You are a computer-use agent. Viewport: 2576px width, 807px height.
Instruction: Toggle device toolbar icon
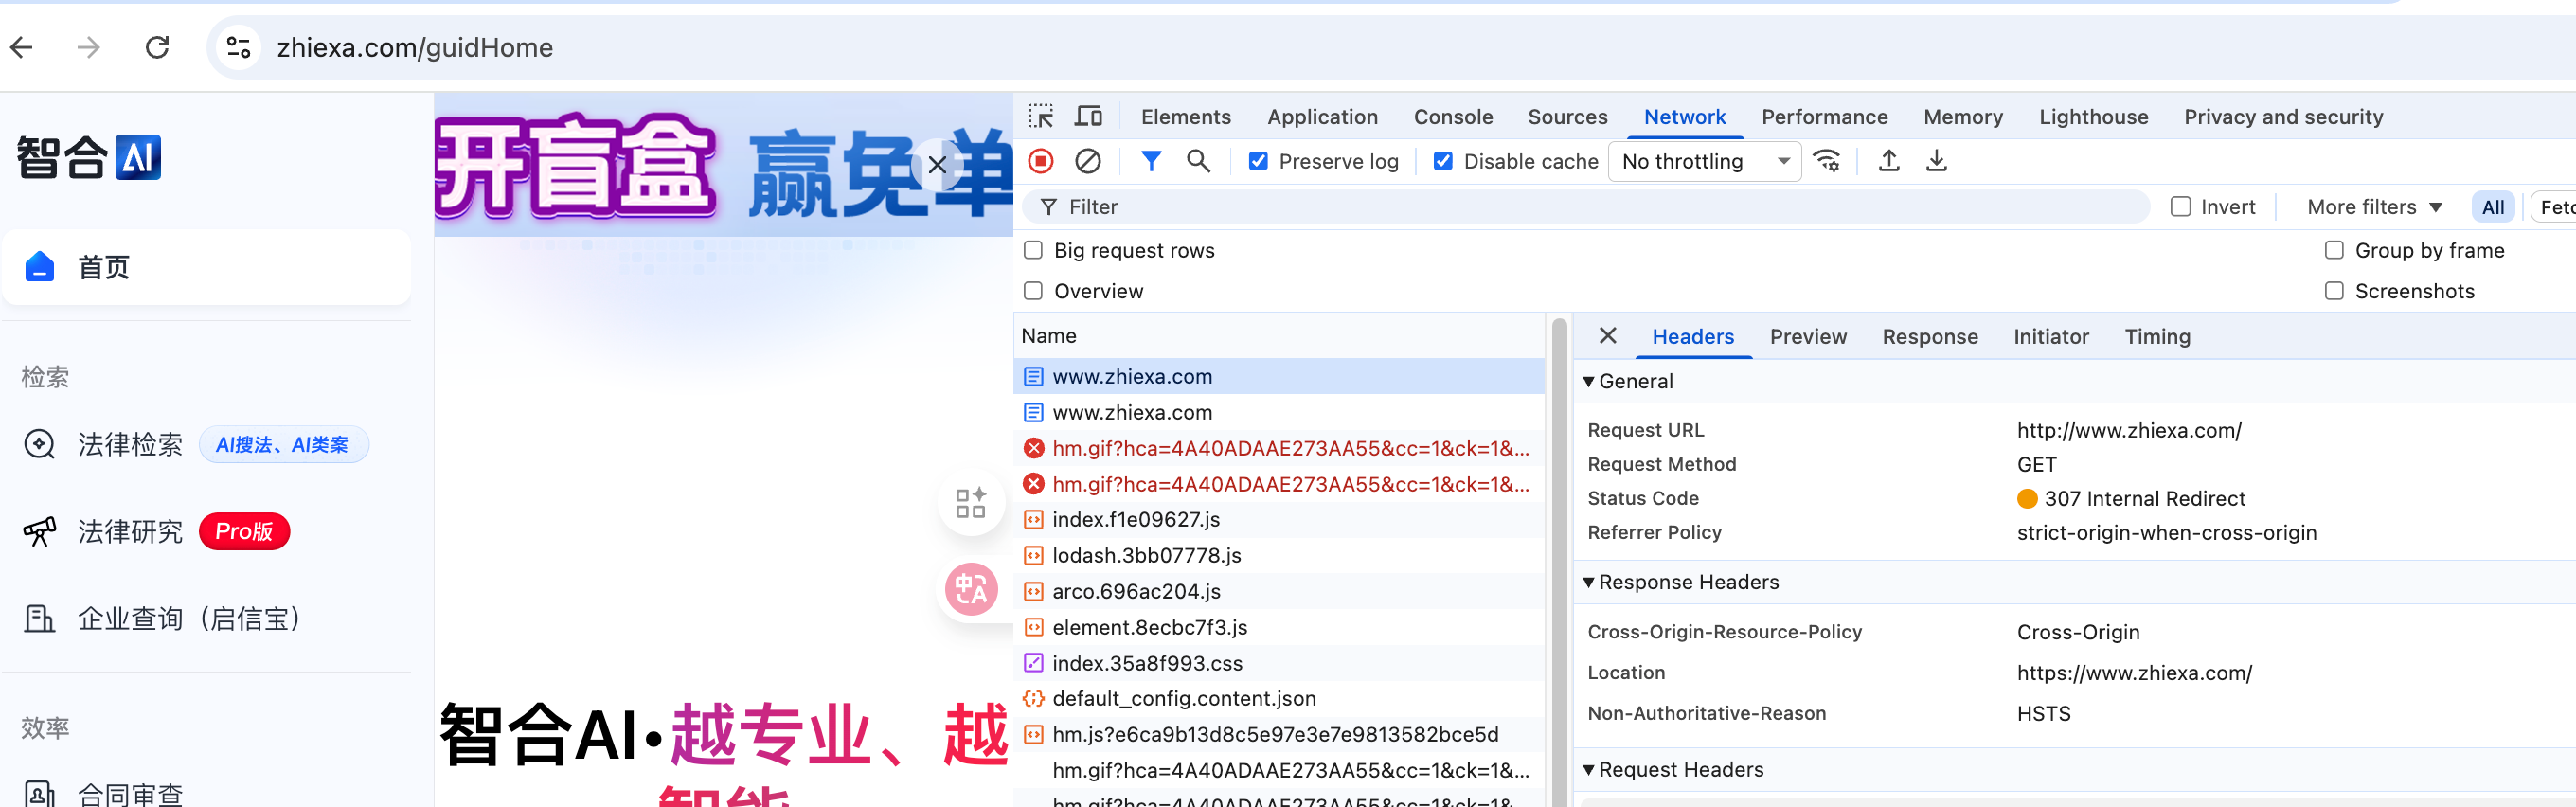[1088, 117]
